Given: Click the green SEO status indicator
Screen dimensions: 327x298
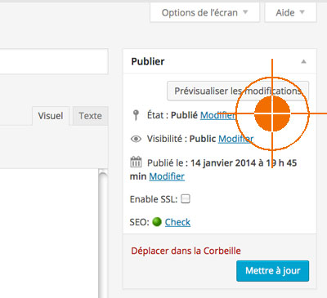Looking at the screenshot, I should tap(157, 222).
